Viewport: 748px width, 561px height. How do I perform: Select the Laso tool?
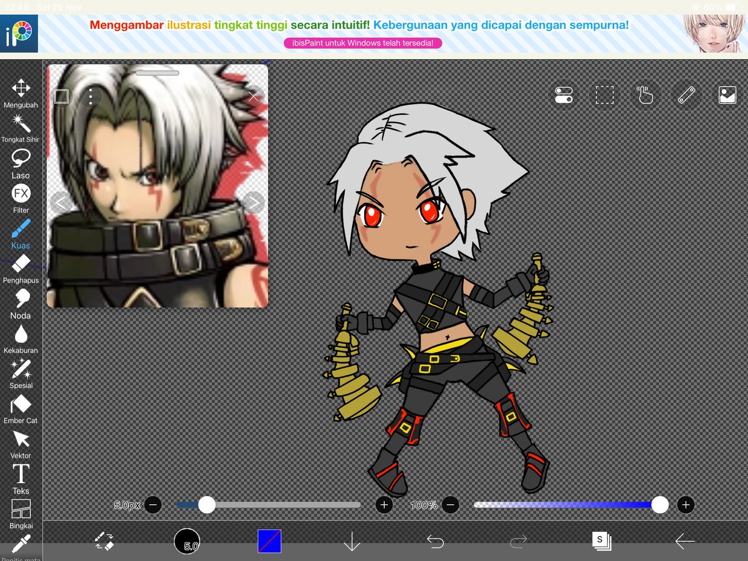point(21,164)
